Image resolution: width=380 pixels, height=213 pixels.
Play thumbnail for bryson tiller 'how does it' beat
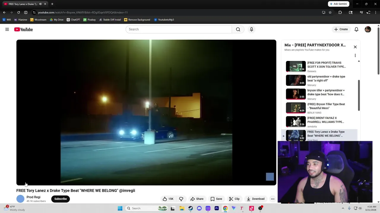296,94
